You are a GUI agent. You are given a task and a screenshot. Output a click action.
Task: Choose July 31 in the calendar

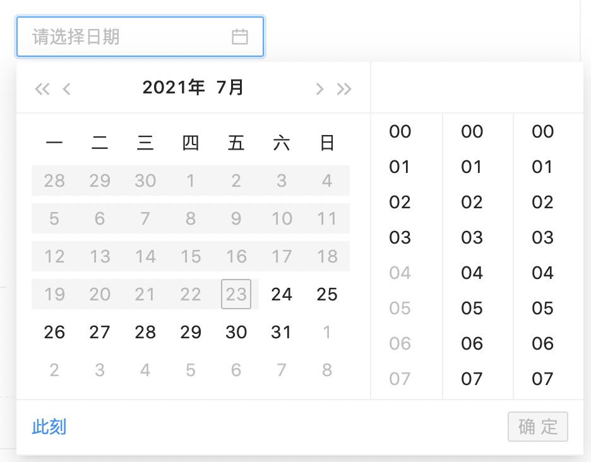pos(282,332)
